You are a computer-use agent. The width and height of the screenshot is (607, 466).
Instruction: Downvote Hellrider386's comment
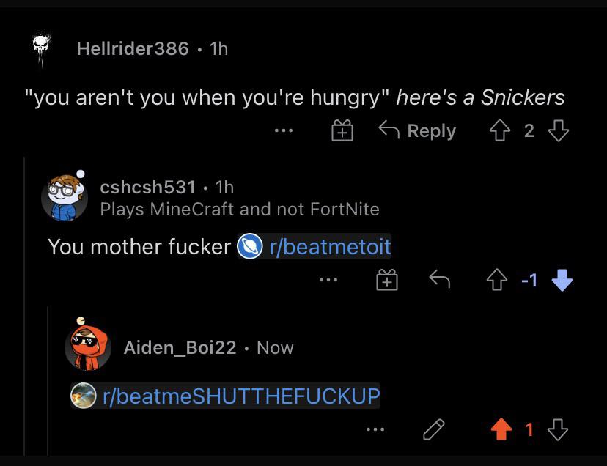(x=558, y=131)
